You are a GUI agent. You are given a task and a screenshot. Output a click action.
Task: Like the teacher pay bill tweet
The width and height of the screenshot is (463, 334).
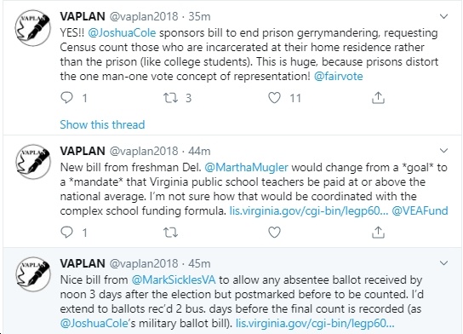pyautogui.click(x=274, y=233)
